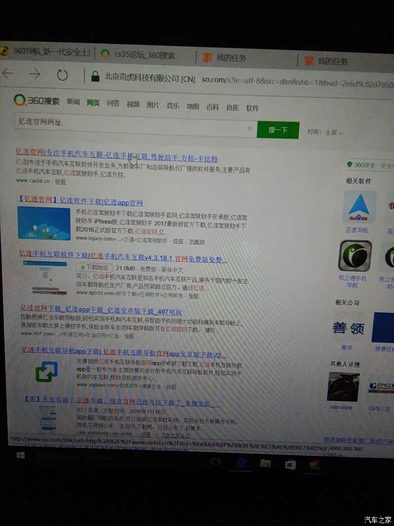Switch to first 我的任务 tab
Image resolution: width=394 pixels, height=526 pixels.
pyautogui.click(x=231, y=58)
